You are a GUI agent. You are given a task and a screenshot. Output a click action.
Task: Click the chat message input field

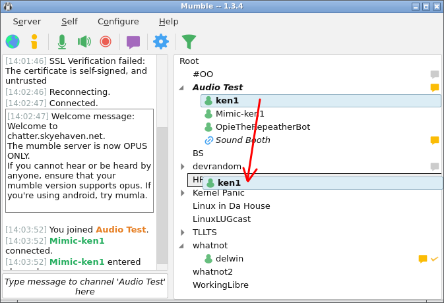pyautogui.click(x=85, y=286)
